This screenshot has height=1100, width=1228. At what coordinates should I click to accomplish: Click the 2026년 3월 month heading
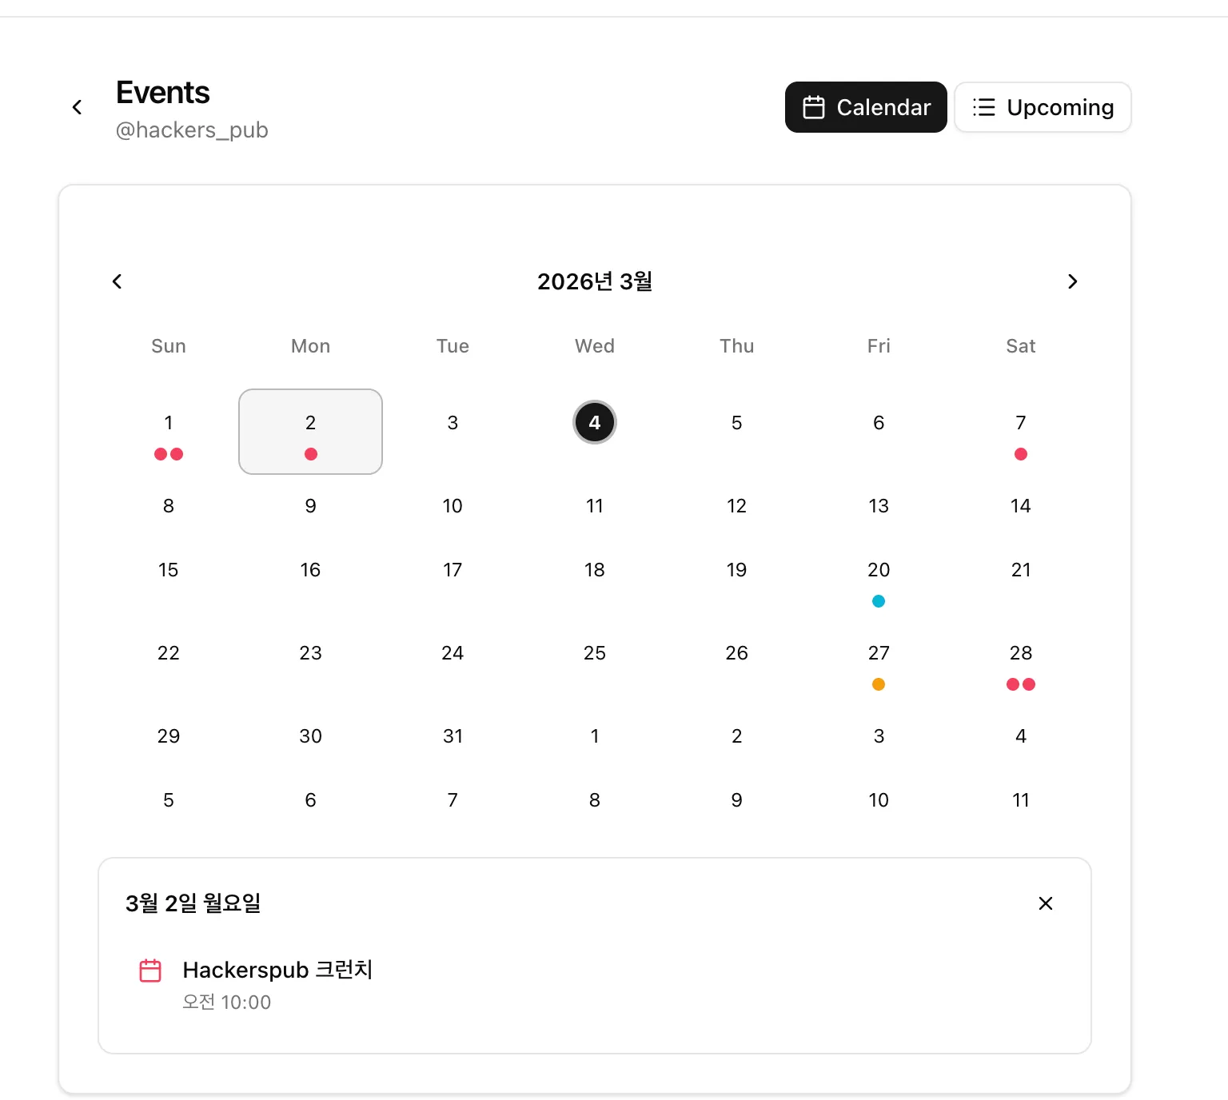click(595, 281)
